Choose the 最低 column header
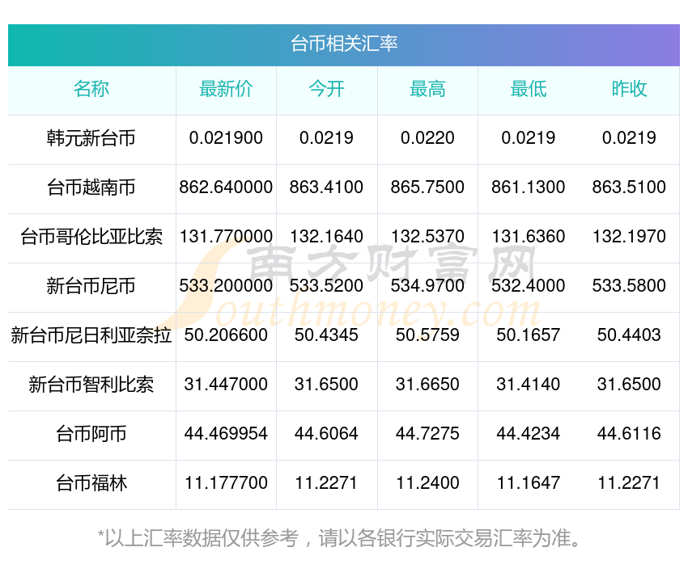This screenshot has width=688, height=564. (529, 90)
